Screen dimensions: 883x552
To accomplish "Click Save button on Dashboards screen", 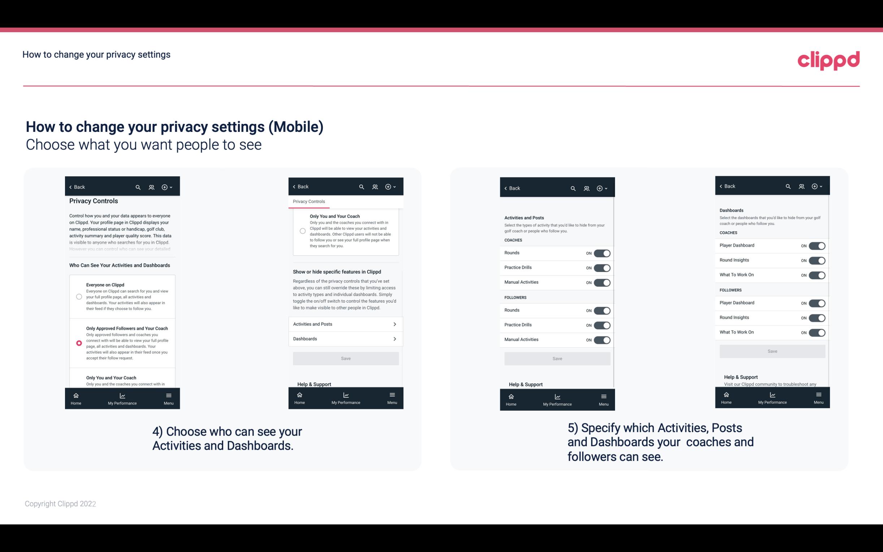I will [x=772, y=351].
